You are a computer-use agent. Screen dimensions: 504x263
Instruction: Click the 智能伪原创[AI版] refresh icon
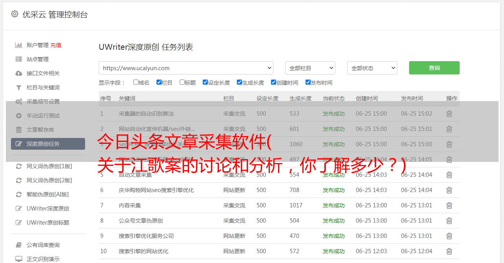pyautogui.click(x=18, y=194)
